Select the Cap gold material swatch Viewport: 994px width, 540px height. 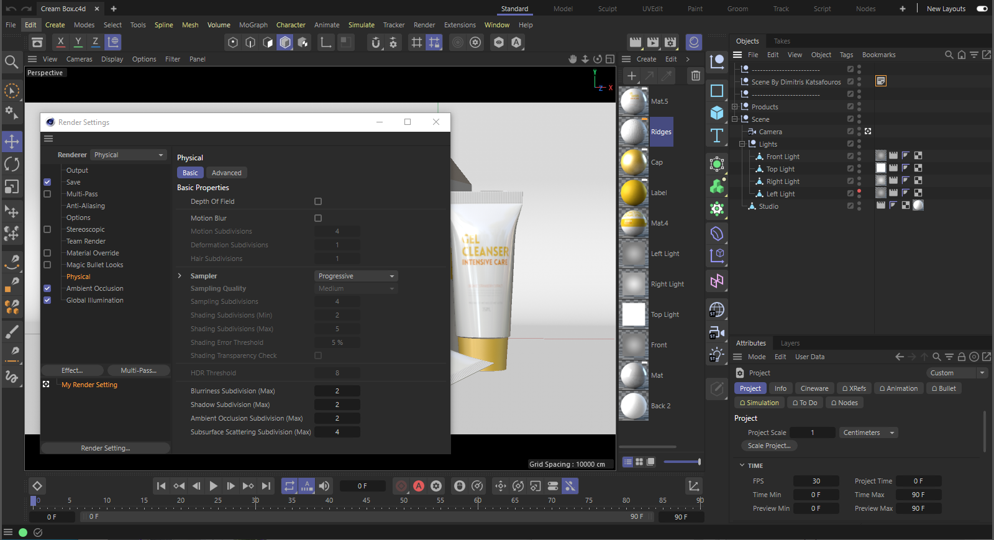(634, 162)
